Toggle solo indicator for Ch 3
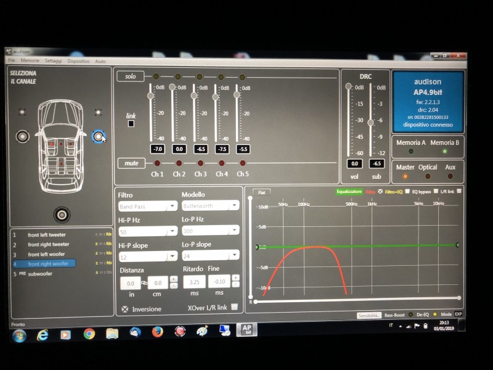Screen dimensions: 493x370 click(199, 76)
